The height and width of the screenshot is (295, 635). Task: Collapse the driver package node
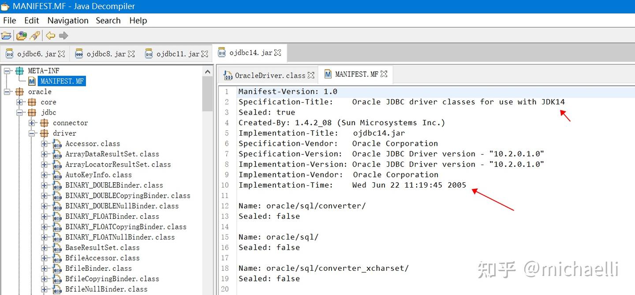click(31, 133)
